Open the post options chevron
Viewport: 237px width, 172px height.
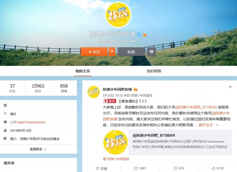[230, 87]
